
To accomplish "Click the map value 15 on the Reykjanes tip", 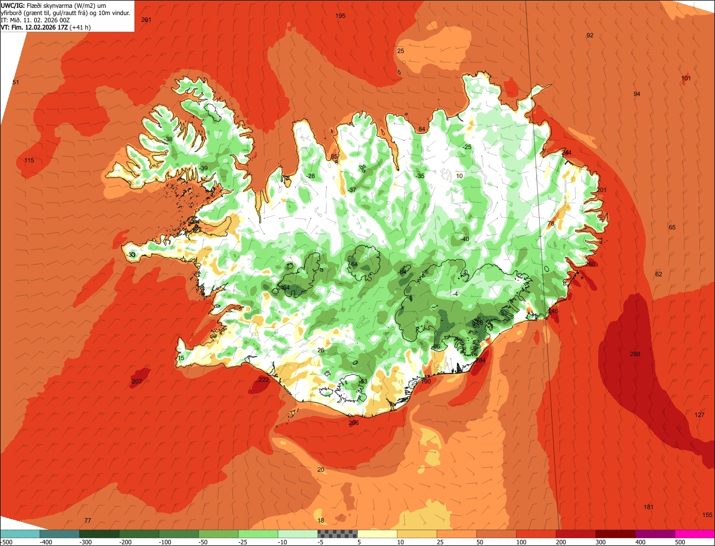I will coord(181,358).
